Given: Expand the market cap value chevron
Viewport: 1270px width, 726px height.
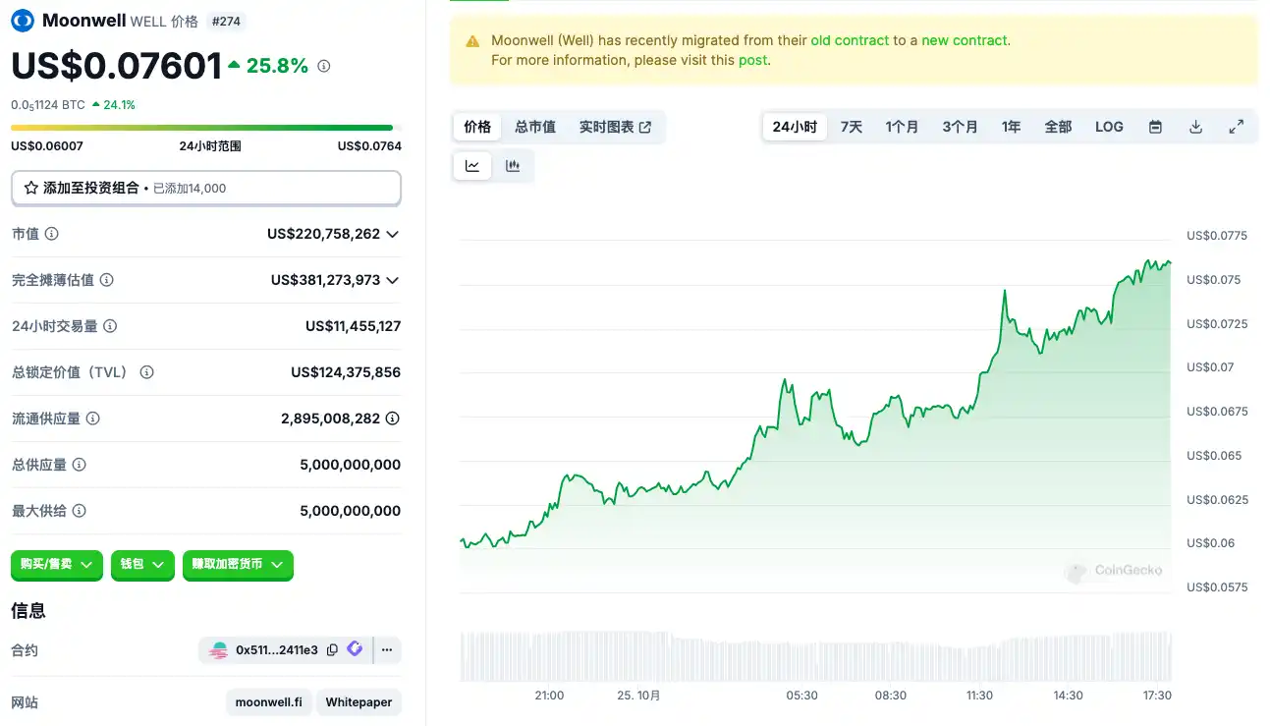Looking at the screenshot, I should pyautogui.click(x=393, y=234).
